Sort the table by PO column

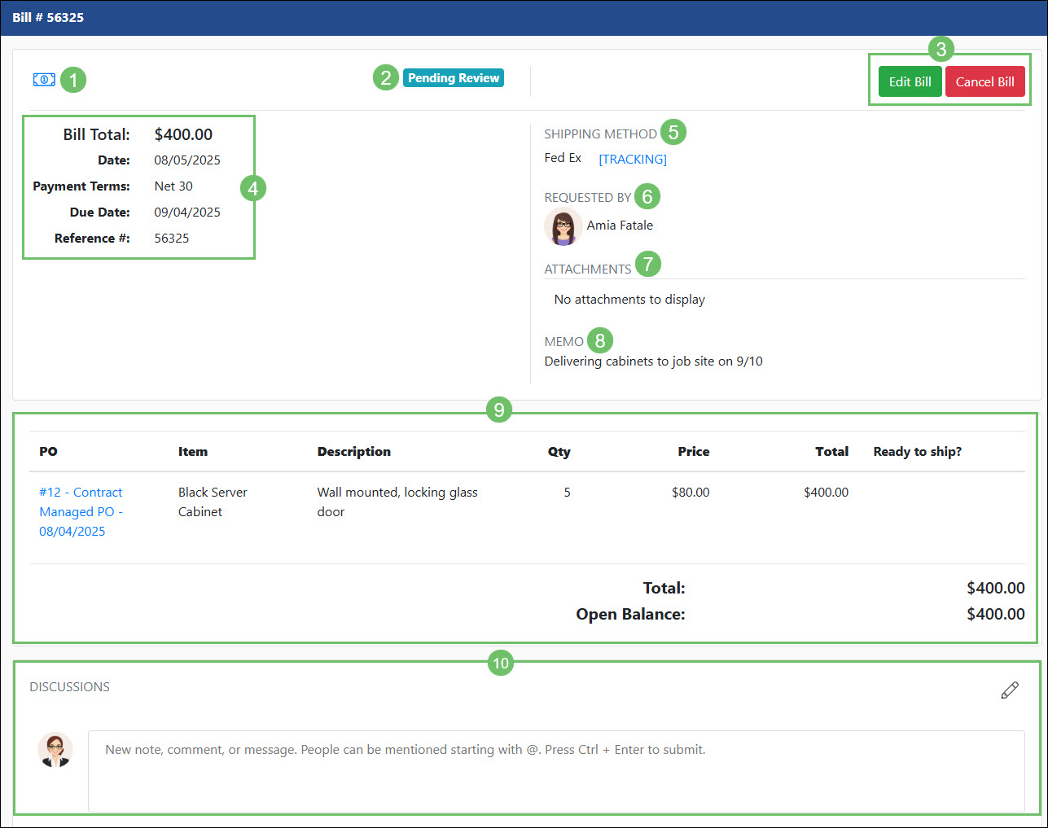tap(49, 451)
